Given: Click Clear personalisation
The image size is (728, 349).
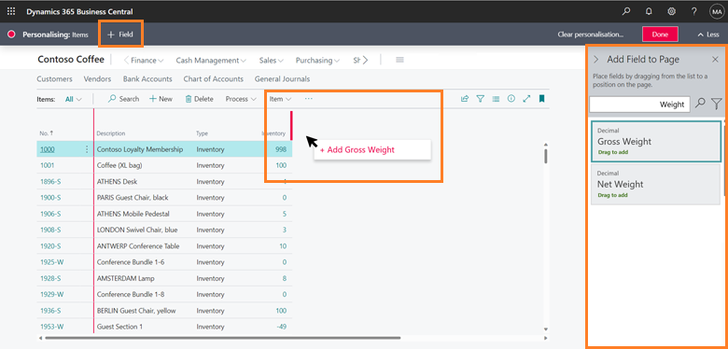Looking at the screenshot, I should tap(590, 35).
